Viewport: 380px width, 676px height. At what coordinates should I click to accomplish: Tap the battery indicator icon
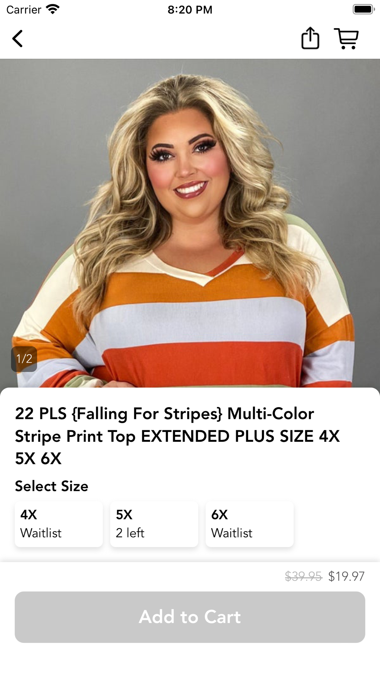point(364,9)
